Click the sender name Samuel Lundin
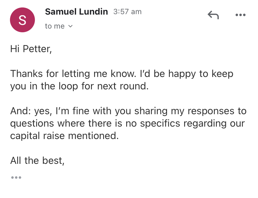Screen dimensions: 258x198 [76, 11]
